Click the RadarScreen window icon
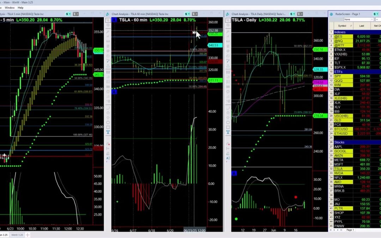The image size is (381, 238). (331, 14)
